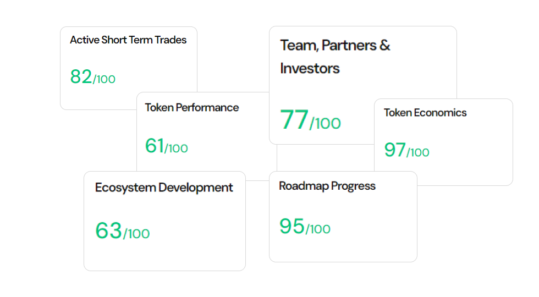The image size is (539, 297).
Task: Select the Token Performance card title
Action: (x=192, y=108)
